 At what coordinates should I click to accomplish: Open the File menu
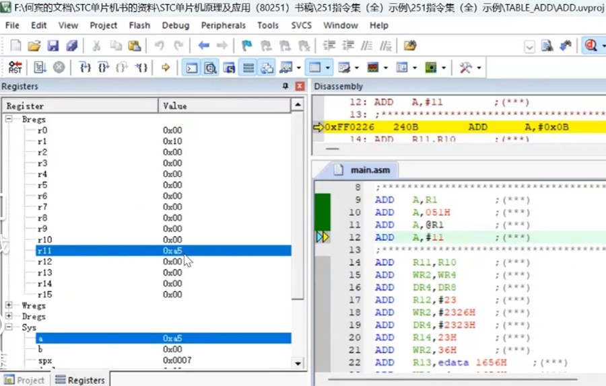pyautogui.click(x=12, y=26)
